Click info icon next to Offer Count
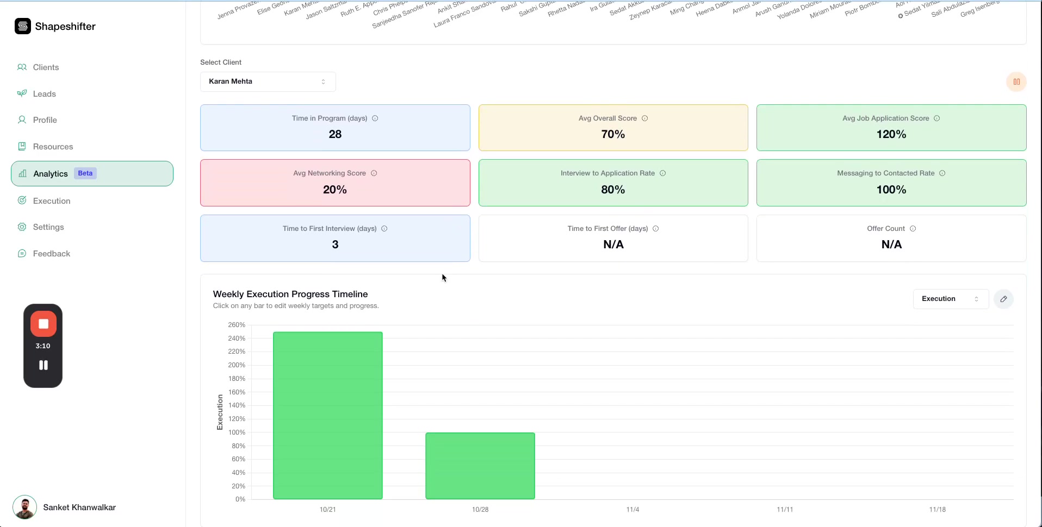This screenshot has width=1042, height=527. click(x=913, y=229)
